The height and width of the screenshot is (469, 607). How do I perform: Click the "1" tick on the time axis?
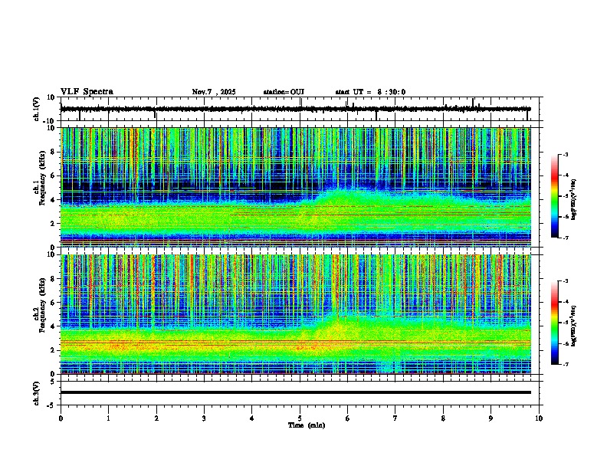pos(108,418)
